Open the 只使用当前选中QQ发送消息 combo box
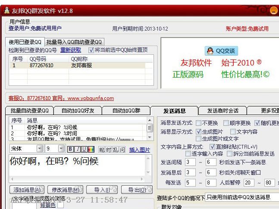Image resolution: width=279 pixels, height=209 pixels. tap(241, 197)
